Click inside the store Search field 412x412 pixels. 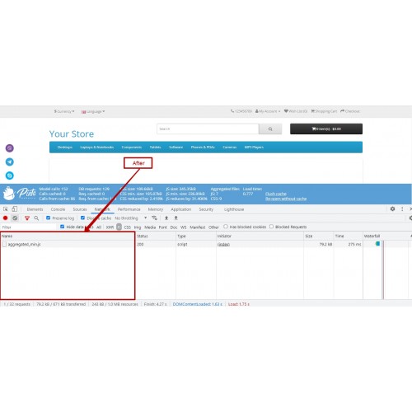click(x=208, y=129)
